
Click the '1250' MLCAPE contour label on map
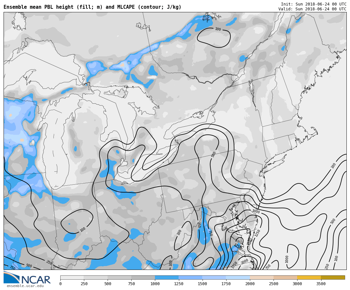257,233
